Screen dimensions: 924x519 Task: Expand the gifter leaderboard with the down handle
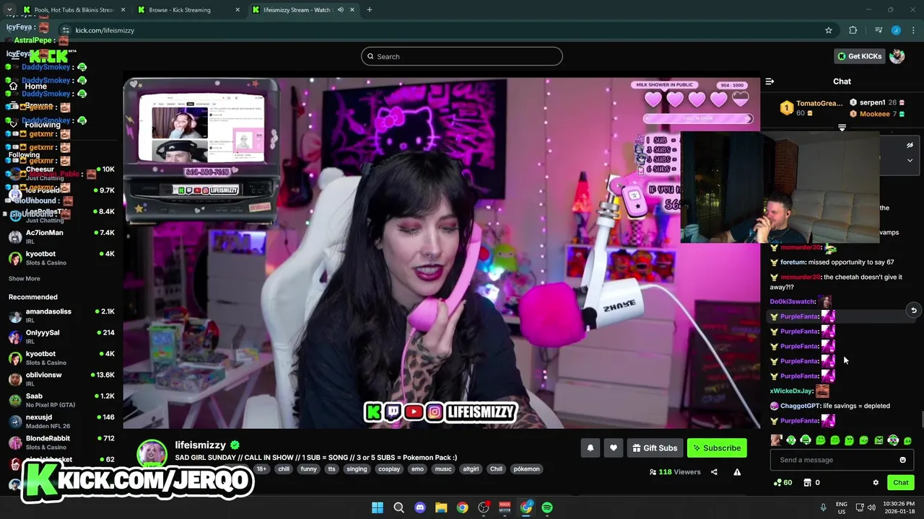point(842,128)
